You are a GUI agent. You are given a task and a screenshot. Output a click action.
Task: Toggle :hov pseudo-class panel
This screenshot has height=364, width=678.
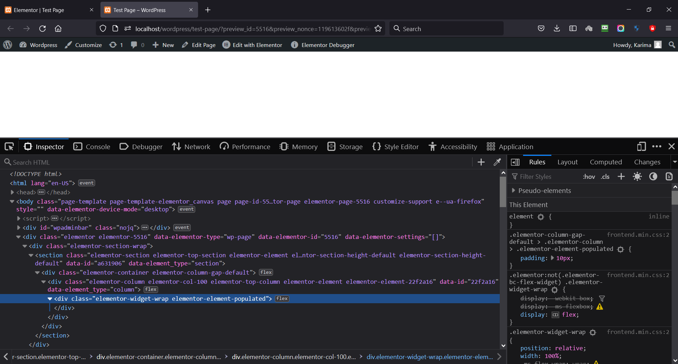[589, 177]
